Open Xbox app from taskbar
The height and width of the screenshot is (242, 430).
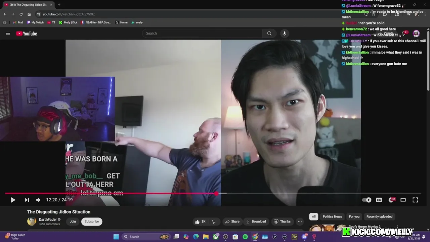point(216,237)
